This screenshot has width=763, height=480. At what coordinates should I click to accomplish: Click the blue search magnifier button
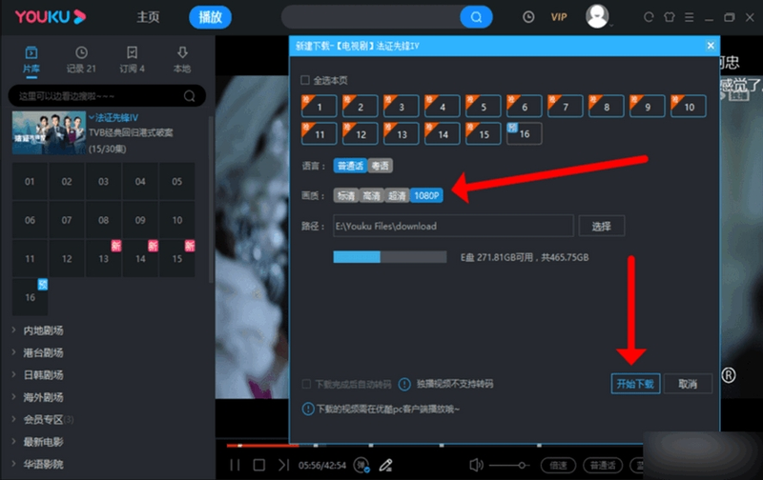pyautogui.click(x=476, y=17)
